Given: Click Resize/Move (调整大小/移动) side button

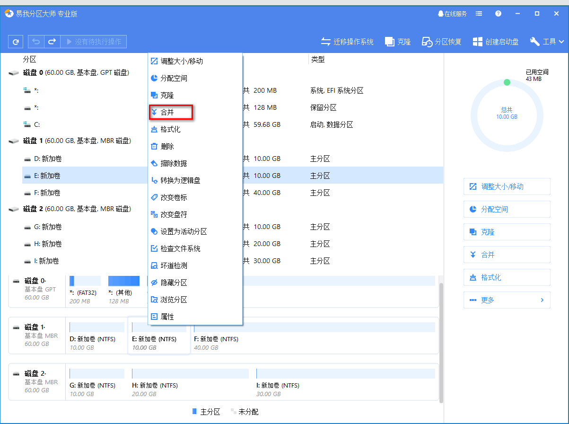Looking at the screenshot, I should click(x=507, y=186).
